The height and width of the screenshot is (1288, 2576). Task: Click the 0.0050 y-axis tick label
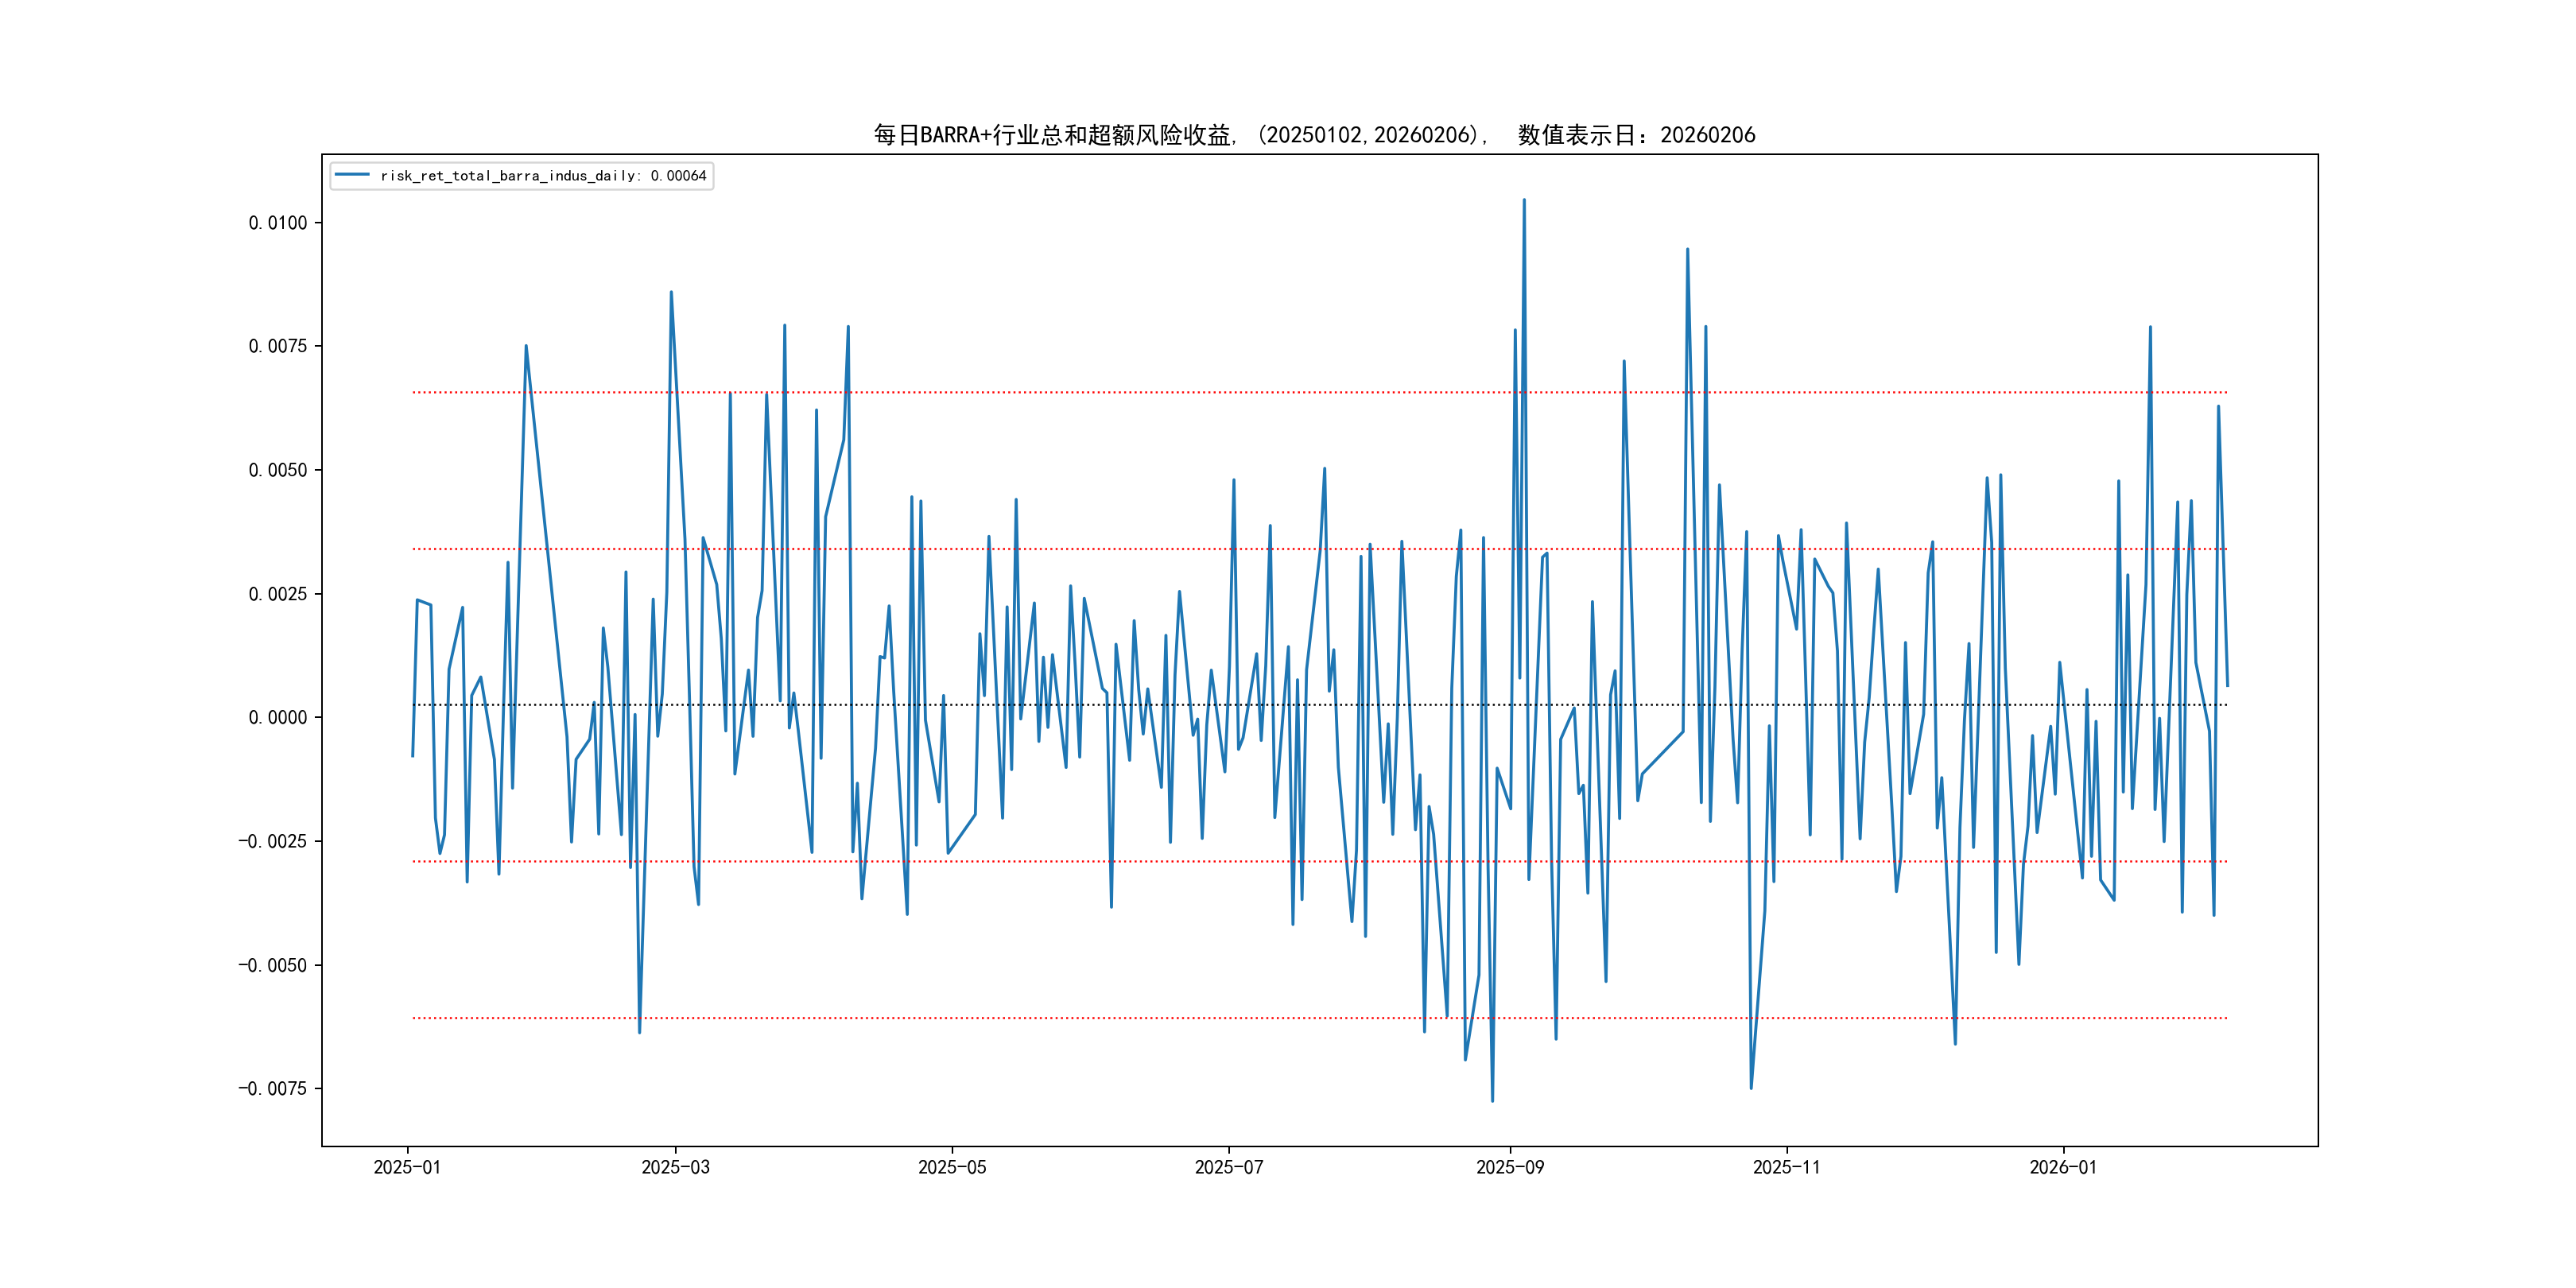pyautogui.click(x=278, y=470)
